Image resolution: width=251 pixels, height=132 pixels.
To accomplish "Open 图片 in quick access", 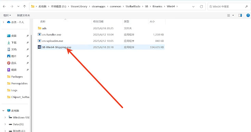I will [x=12, y=56].
